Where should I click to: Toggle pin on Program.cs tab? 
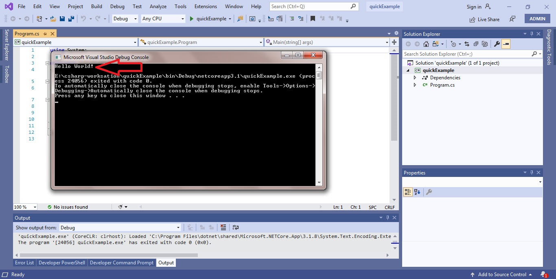click(45, 34)
